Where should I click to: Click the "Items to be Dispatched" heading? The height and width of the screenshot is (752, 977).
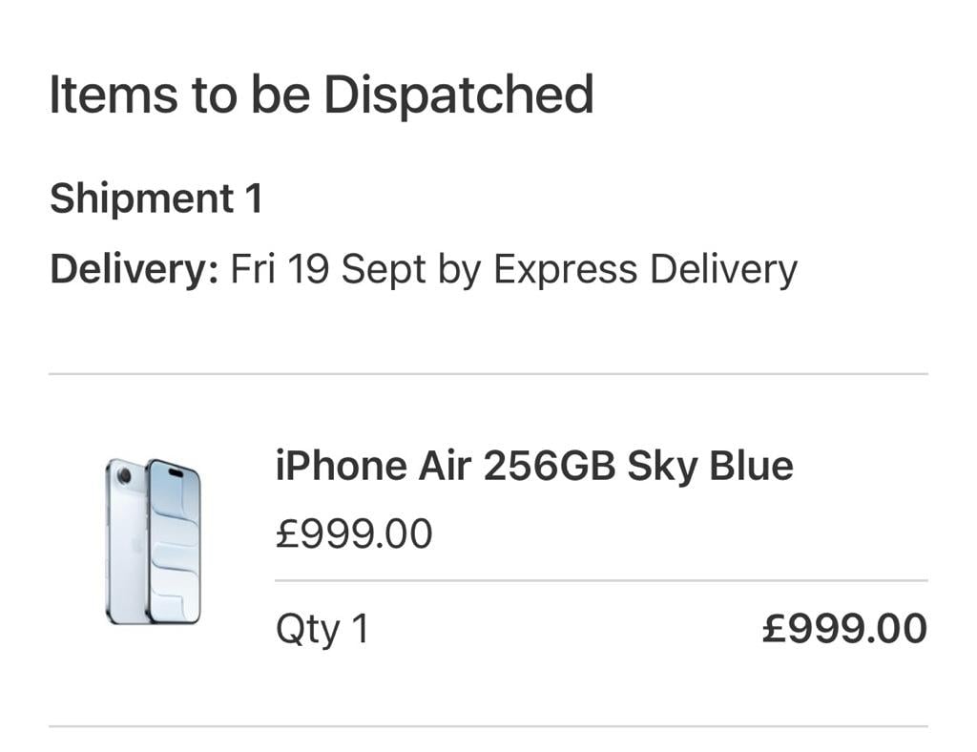point(321,94)
